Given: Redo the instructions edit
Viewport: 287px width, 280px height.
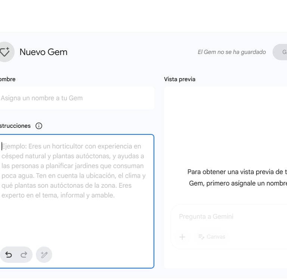Looking at the screenshot, I should pos(24,254).
